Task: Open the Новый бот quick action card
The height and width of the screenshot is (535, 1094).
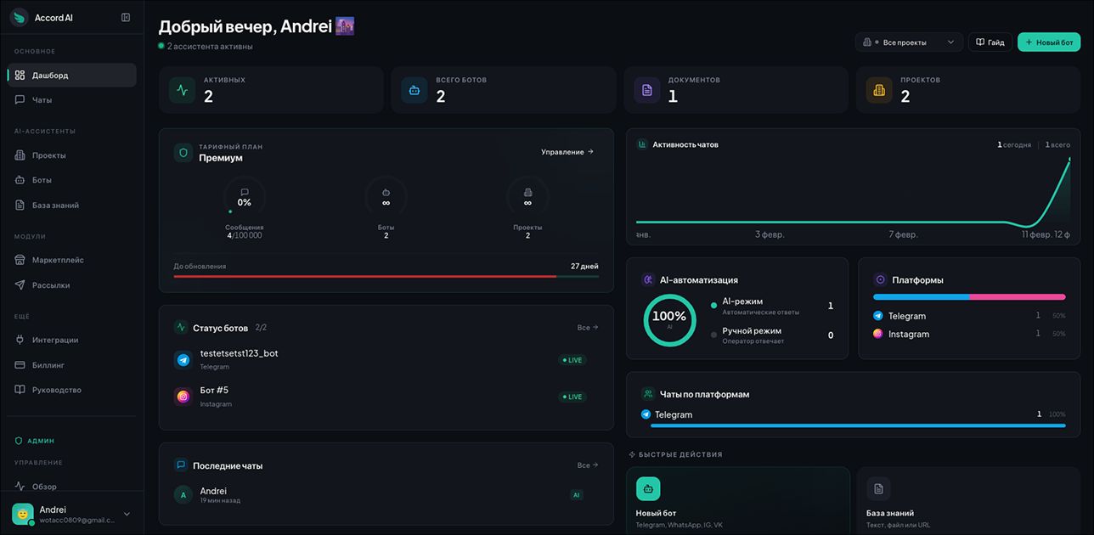Action: pyautogui.click(x=737, y=501)
